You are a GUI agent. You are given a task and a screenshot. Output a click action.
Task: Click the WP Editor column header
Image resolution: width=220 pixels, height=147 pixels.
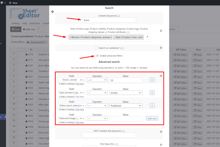(x=181, y=49)
